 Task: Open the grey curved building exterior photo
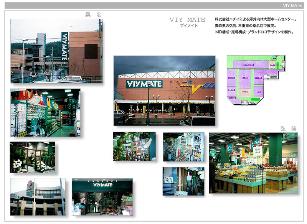click(x=38, y=197)
